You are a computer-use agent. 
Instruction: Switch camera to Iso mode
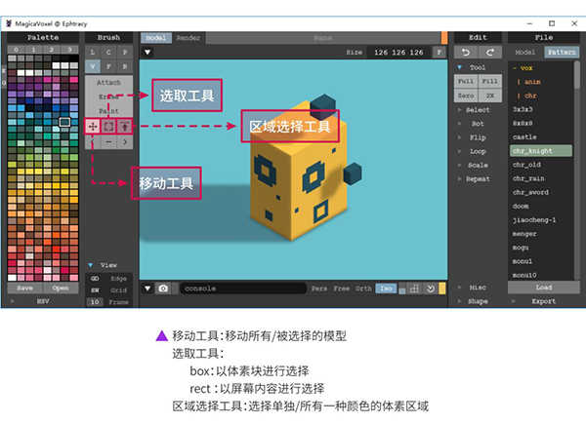coord(386,289)
